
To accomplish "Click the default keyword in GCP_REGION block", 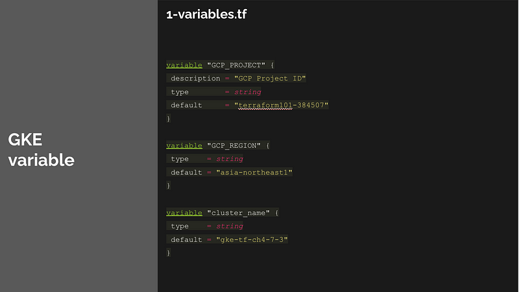I will pyautogui.click(x=186, y=173).
